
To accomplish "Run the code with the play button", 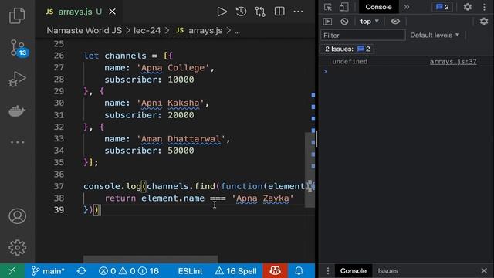I will [222, 12].
